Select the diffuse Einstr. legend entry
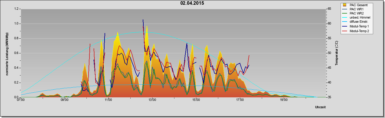The height and width of the screenshot is (118, 385). (355, 22)
